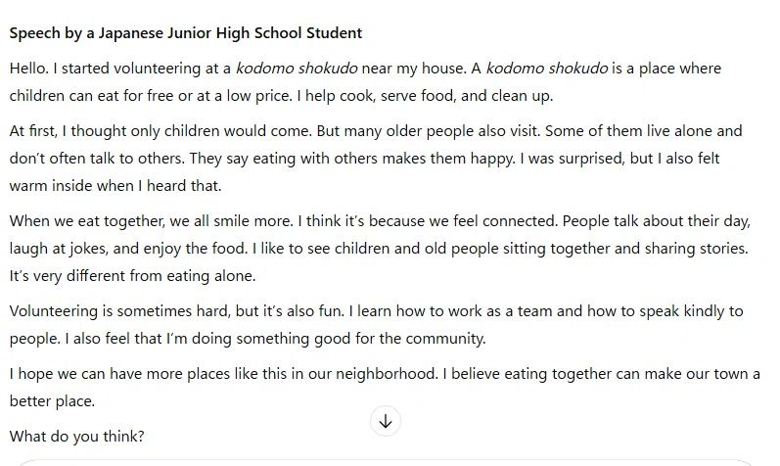Click the phrase 'sharing stories.'
Image resolution: width=780 pixels, height=466 pixels.
click(x=697, y=249)
